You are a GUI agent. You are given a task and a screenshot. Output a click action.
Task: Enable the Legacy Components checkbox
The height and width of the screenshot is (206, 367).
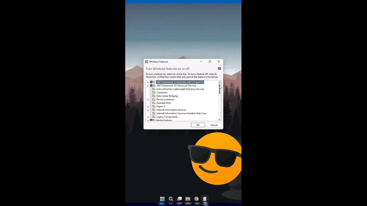pyautogui.click(x=151, y=117)
